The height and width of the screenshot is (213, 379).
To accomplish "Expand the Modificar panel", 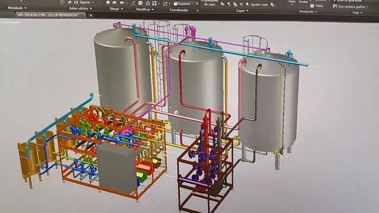I will coord(144,9).
